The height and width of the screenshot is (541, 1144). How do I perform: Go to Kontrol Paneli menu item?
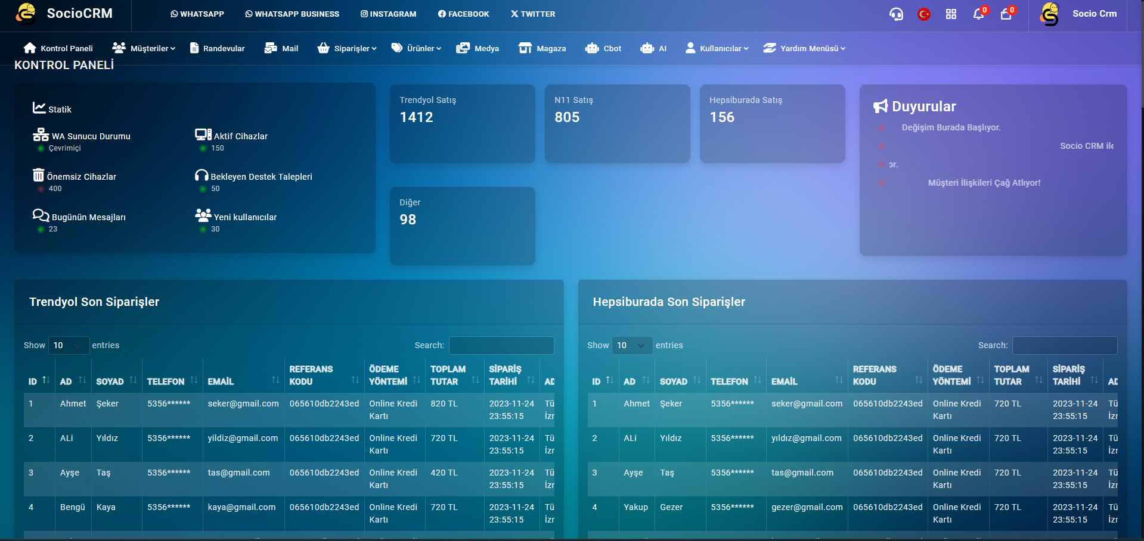click(x=58, y=48)
